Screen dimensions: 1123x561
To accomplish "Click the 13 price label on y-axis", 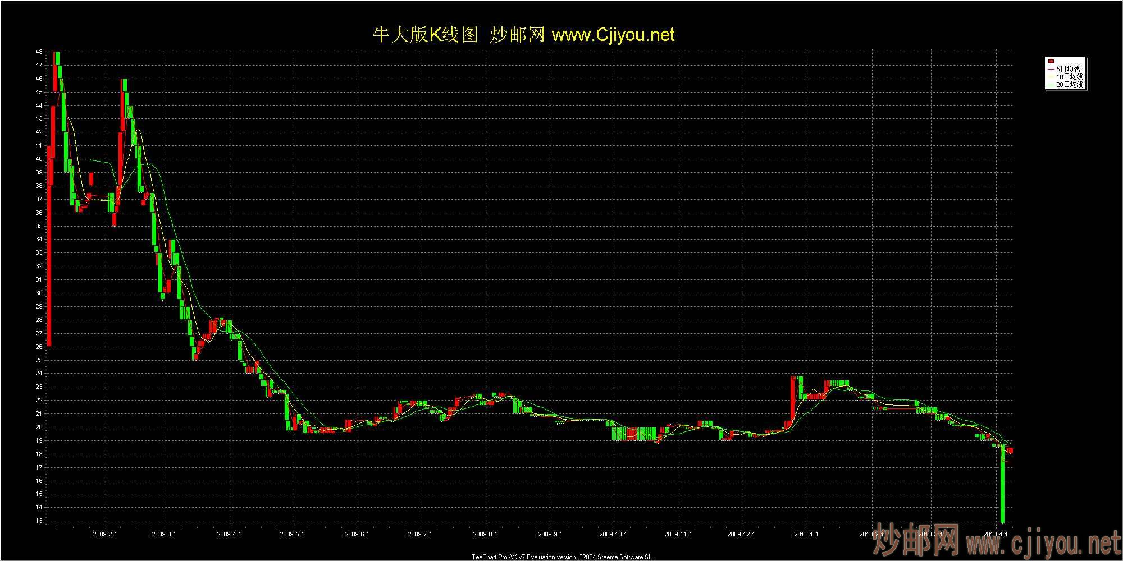I will coord(39,521).
